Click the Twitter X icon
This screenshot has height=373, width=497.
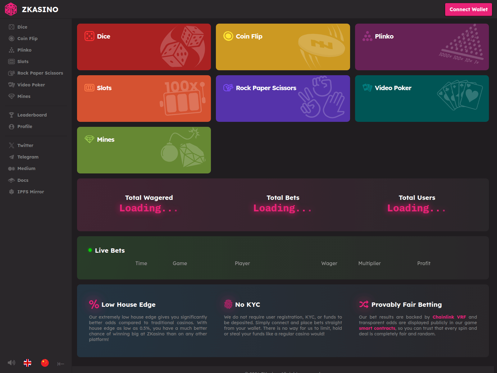click(11, 145)
